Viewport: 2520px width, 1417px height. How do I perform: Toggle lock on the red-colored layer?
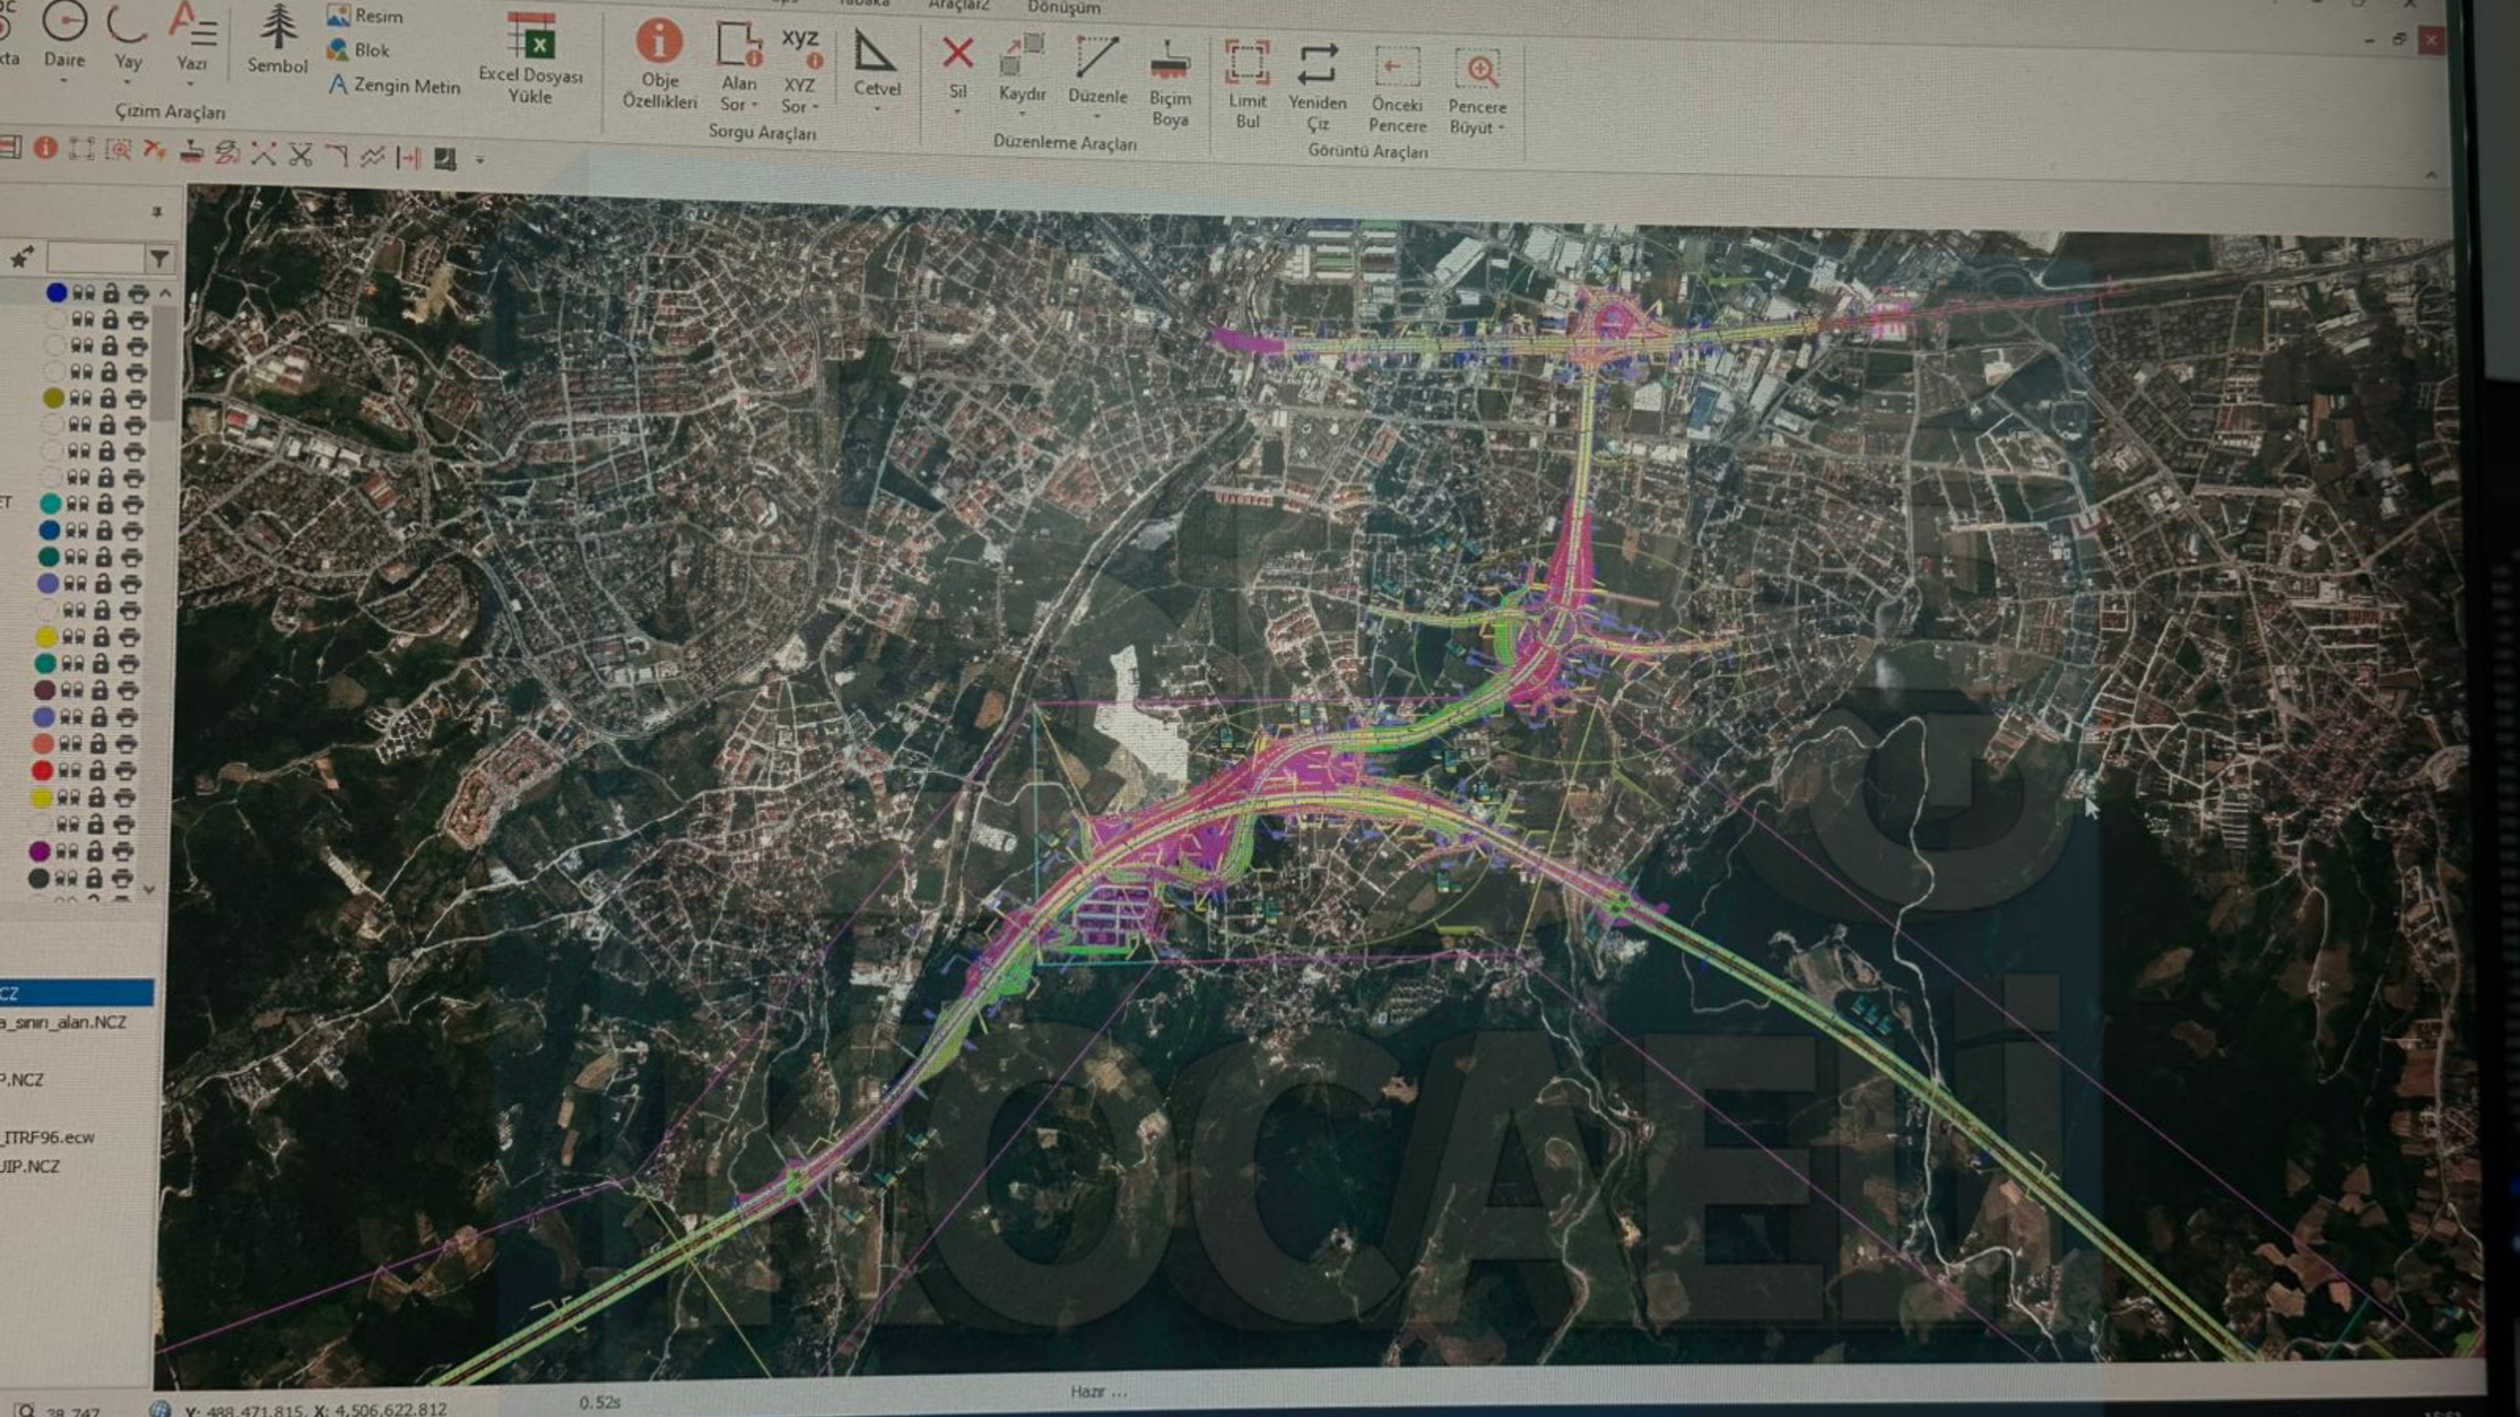pyautogui.click(x=97, y=771)
